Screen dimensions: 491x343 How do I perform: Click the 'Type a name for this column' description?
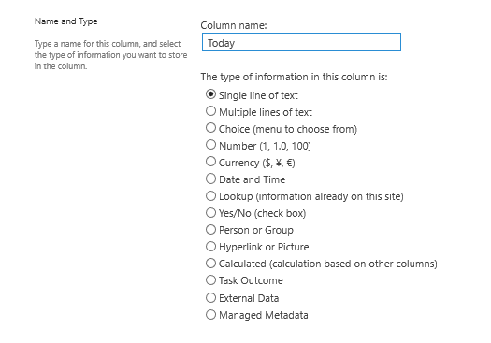111,55
